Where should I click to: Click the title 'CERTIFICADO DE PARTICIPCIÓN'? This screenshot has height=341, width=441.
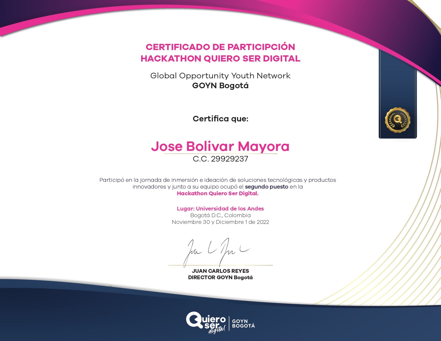pyautogui.click(x=220, y=47)
